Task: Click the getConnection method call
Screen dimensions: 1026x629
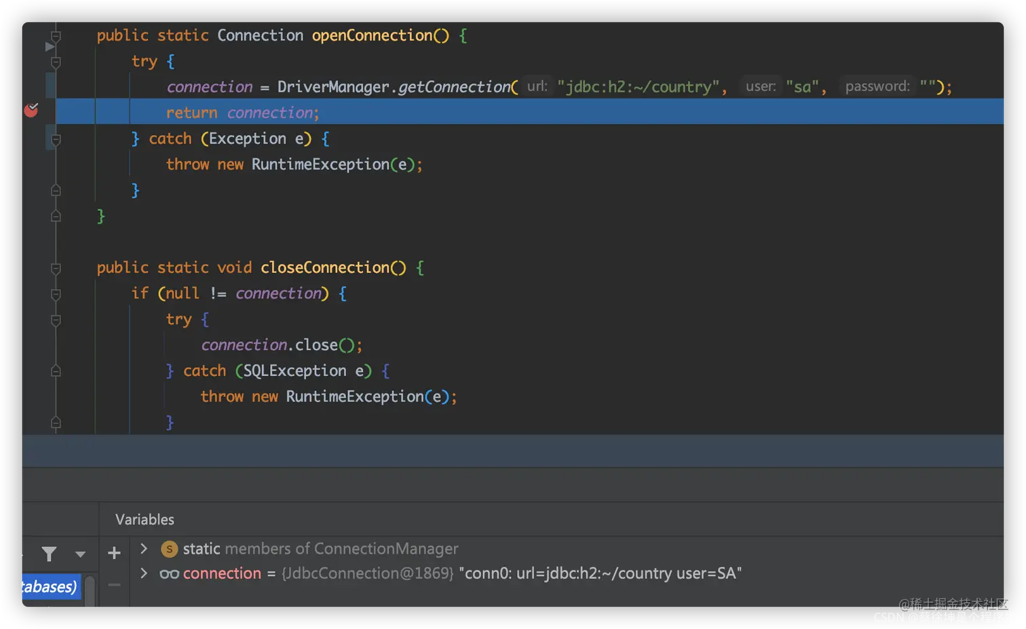Action: coord(455,87)
